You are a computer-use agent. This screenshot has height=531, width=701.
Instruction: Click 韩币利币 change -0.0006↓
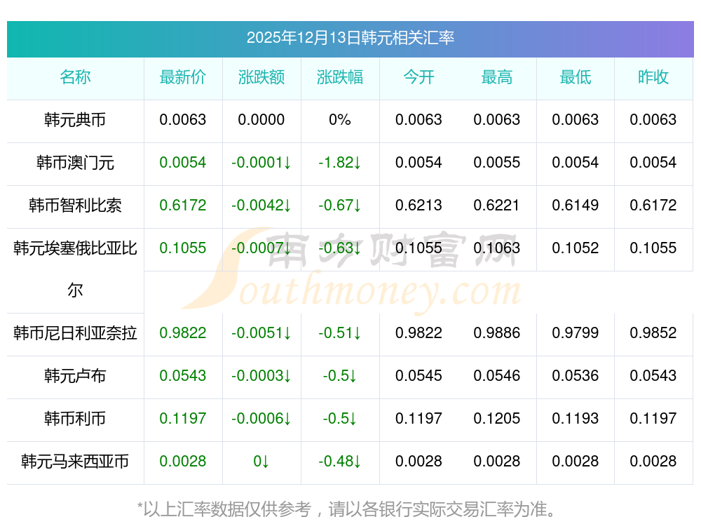261,418
